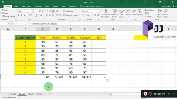The image size is (177, 99).
Task: Open the Fill dropdown in Editing group
Action: pyautogui.click(x=148, y=13)
